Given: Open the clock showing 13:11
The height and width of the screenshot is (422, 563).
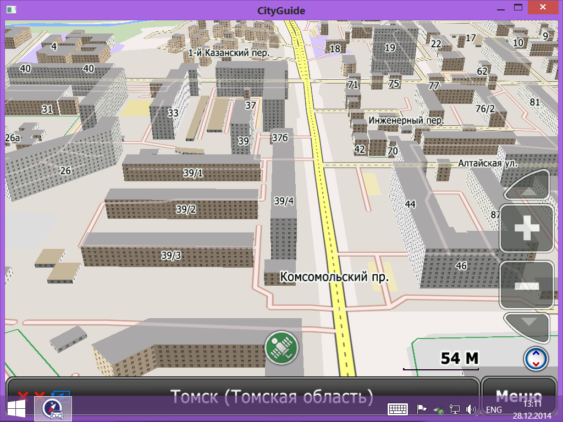Looking at the screenshot, I should (x=532, y=409).
